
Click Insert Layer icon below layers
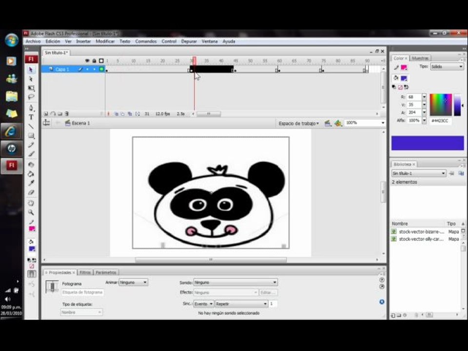pos(46,114)
